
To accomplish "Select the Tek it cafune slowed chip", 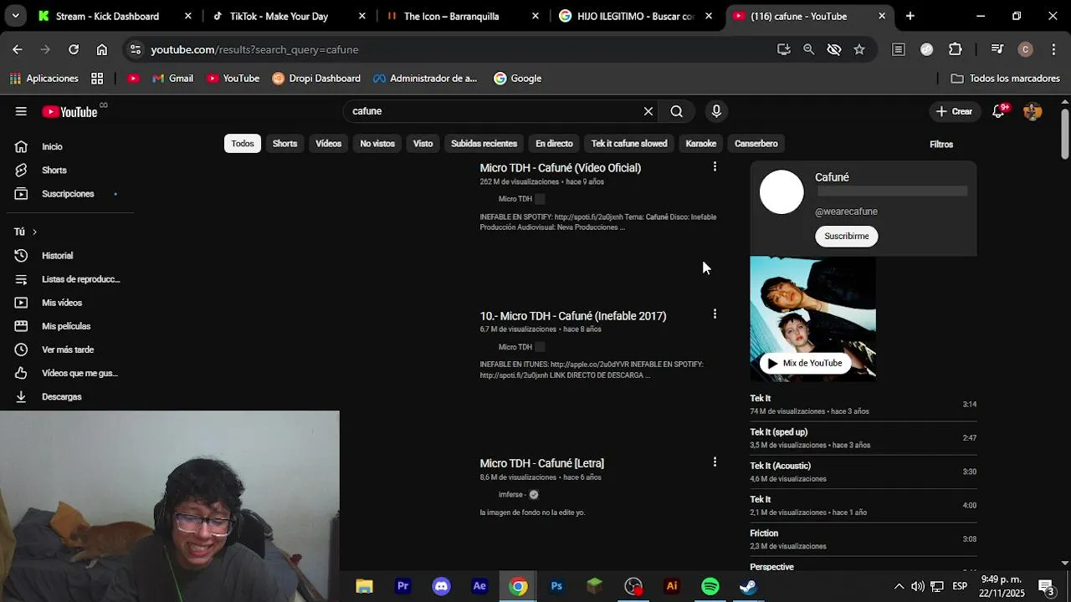I will click(629, 144).
